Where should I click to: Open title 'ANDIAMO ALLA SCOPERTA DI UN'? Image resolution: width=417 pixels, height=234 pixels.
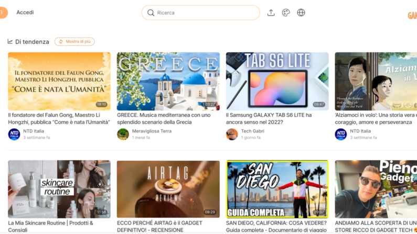click(x=376, y=223)
